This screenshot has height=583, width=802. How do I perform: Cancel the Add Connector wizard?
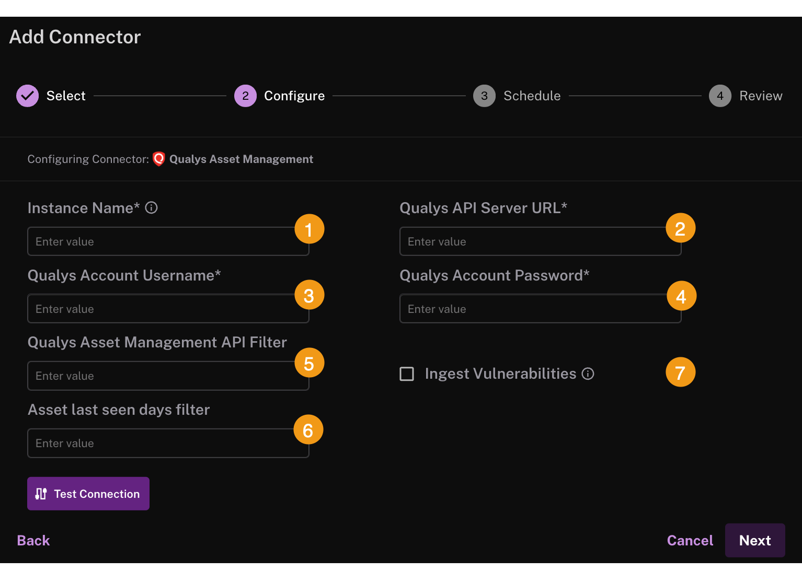point(690,540)
